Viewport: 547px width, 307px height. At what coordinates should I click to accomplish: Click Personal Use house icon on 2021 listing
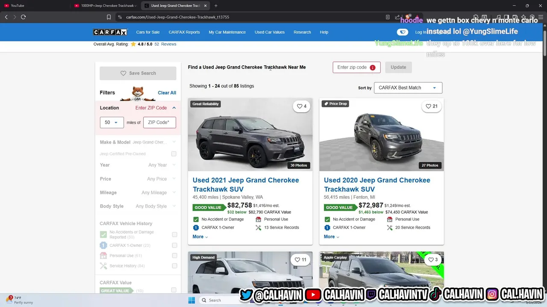pyautogui.click(x=258, y=219)
